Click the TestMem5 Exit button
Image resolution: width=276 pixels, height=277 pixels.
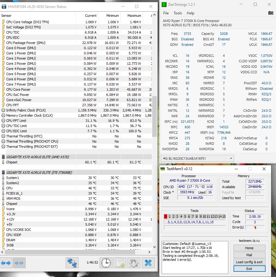click(249, 269)
